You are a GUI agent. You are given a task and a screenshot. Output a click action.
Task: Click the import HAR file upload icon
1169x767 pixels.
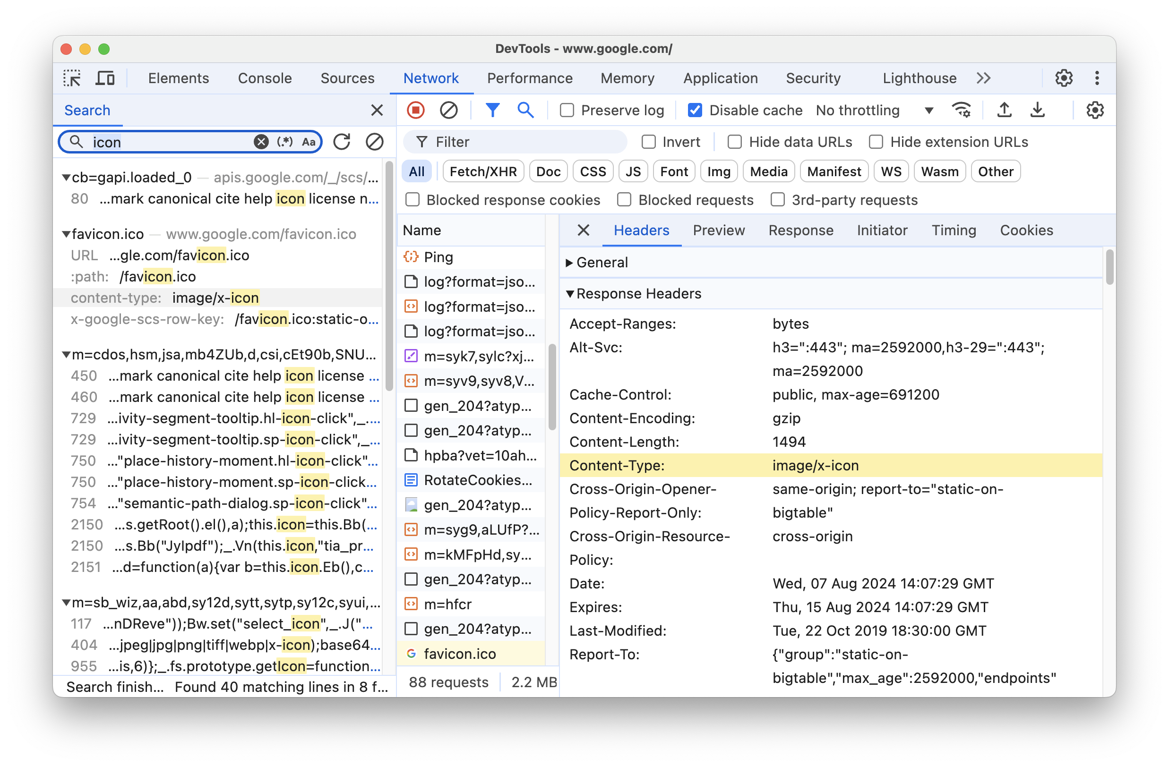pos(1005,110)
